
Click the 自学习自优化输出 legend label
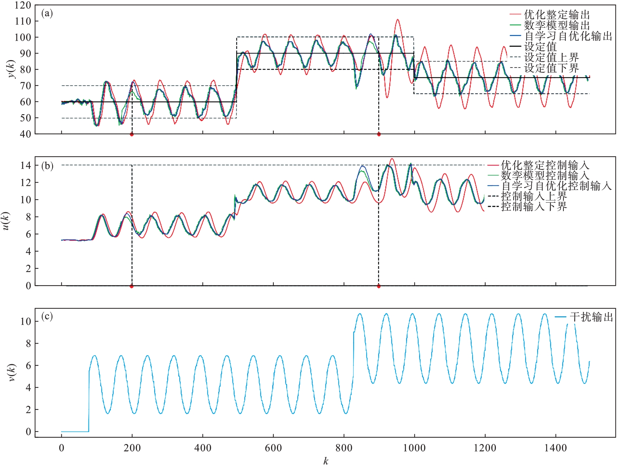pos(568,36)
